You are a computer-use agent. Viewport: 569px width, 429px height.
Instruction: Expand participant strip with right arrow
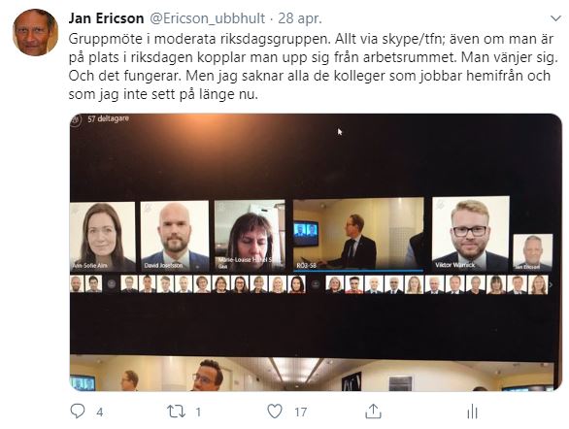click(551, 285)
